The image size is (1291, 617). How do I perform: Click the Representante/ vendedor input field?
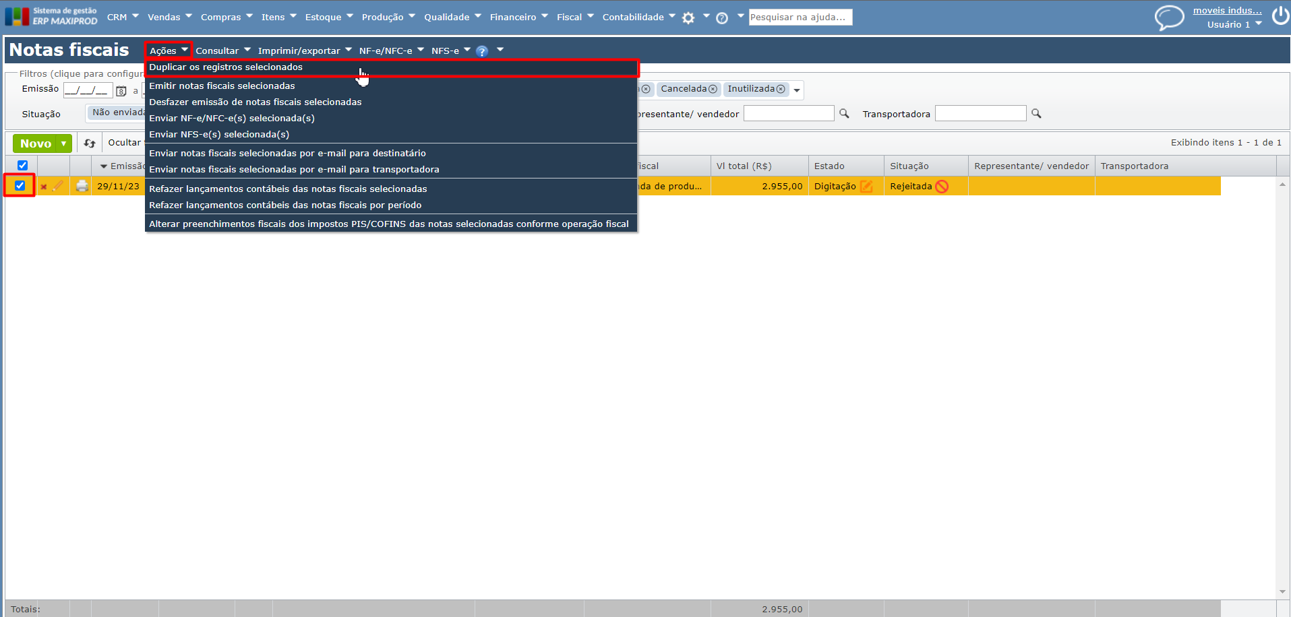click(789, 113)
